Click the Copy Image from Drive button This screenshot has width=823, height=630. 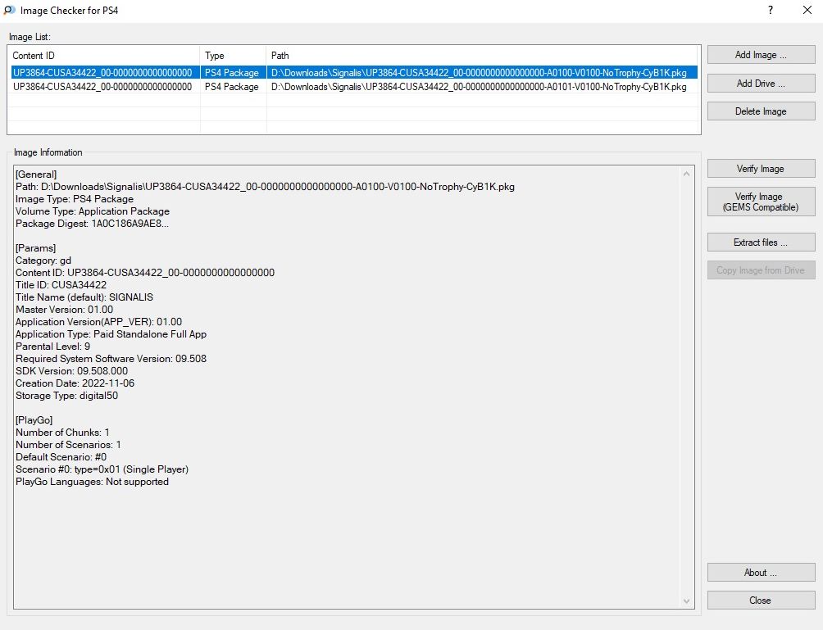point(761,270)
